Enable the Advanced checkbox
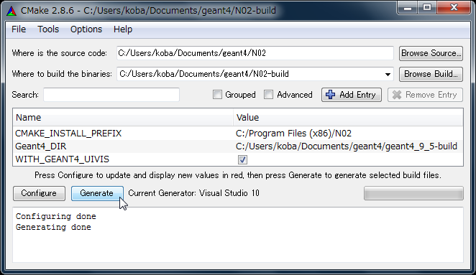This screenshot has height=275, width=476. [x=268, y=95]
